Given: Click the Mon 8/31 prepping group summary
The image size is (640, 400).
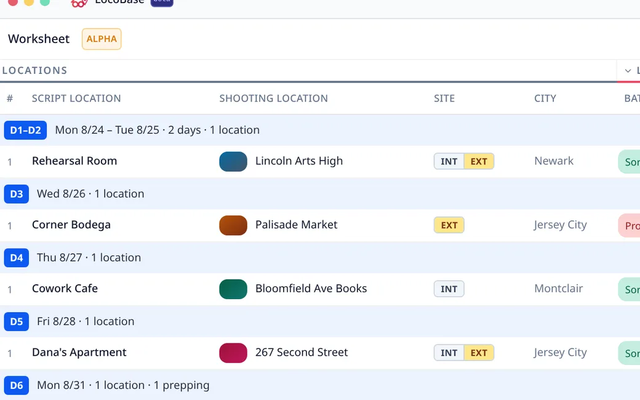Looking at the screenshot, I should point(123,385).
